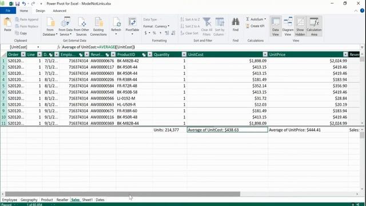The height and width of the screenshot is (206, 366).
Task: Click the Home ribbon tab
Action: click(x=24, y=11)
